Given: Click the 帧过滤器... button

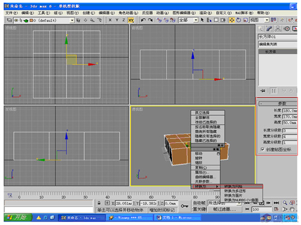Looking at the screenshot, I should pyautogui.click(x=225, y=209).
